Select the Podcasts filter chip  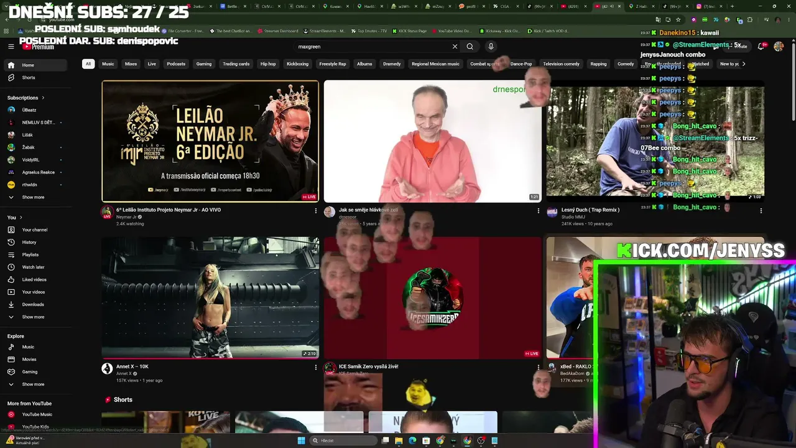coord(176,64)
